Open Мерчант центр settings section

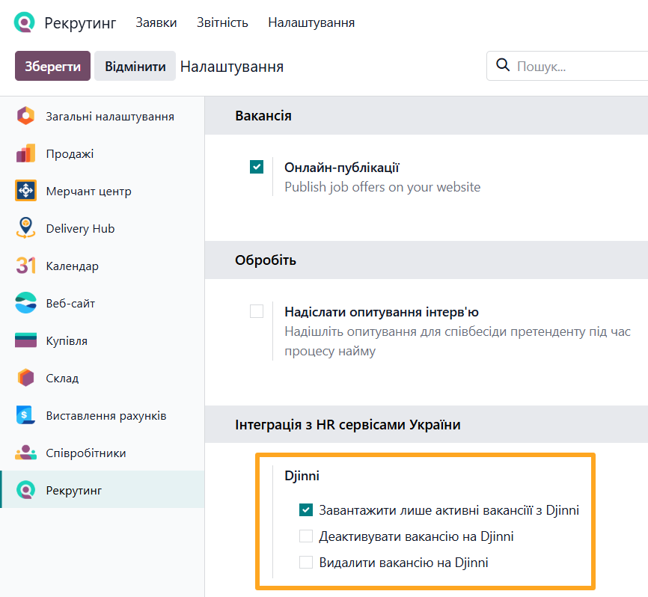click(x=102, y=191)
